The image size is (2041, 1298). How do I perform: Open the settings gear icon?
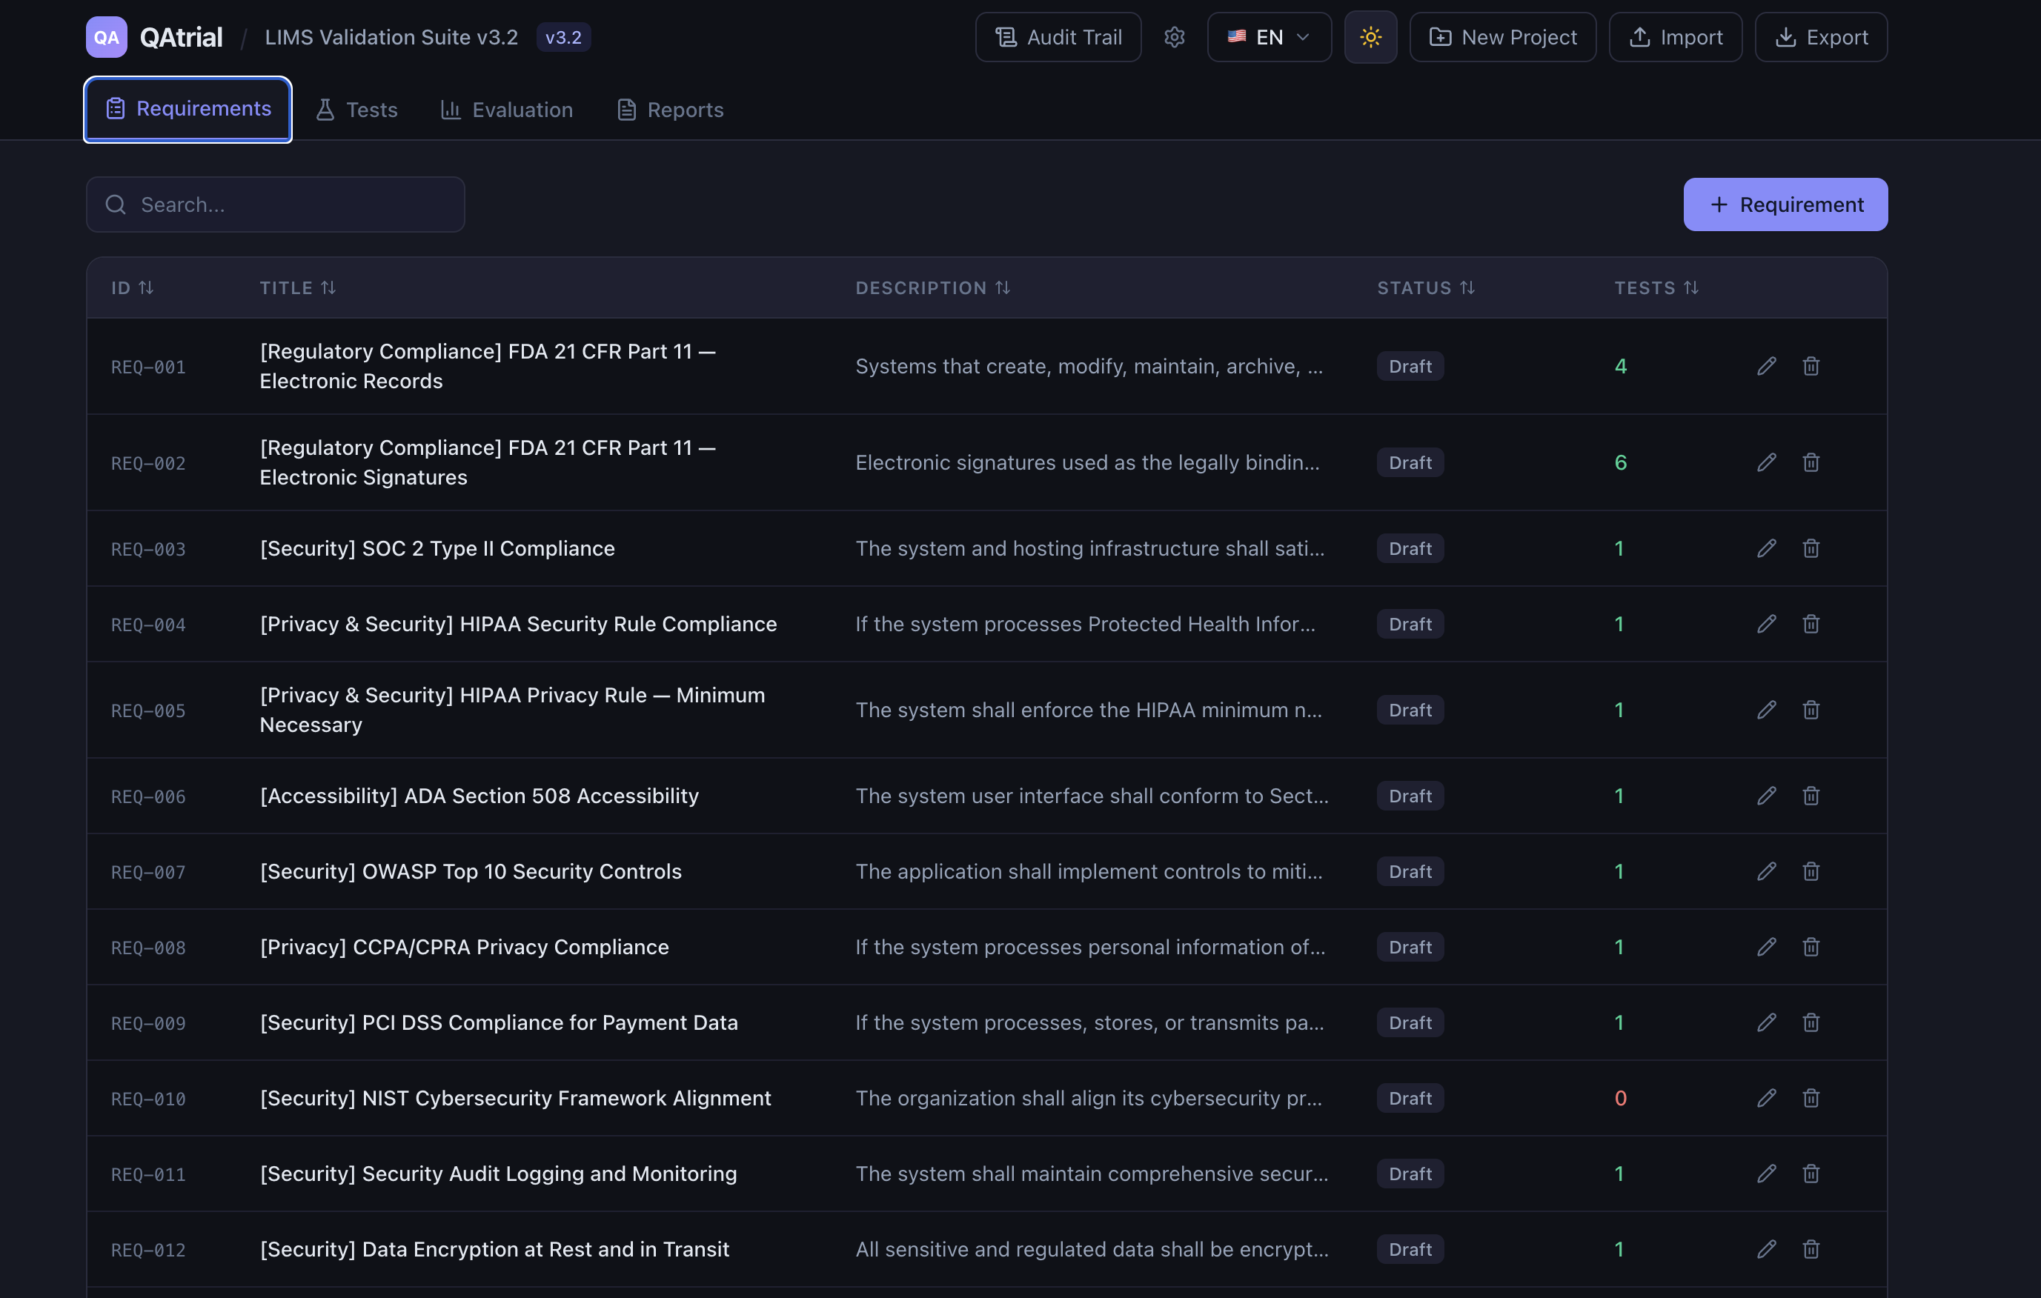pyautogui.click(x=1175, y=36)
